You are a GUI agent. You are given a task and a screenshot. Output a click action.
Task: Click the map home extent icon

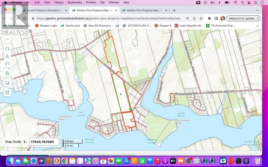(7, 73)
